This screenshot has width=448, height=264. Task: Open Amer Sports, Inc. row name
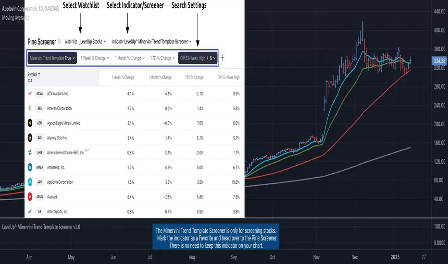(x=58, y=212)
